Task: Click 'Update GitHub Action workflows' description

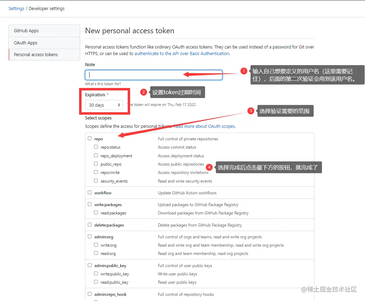Action: [187, 193]
